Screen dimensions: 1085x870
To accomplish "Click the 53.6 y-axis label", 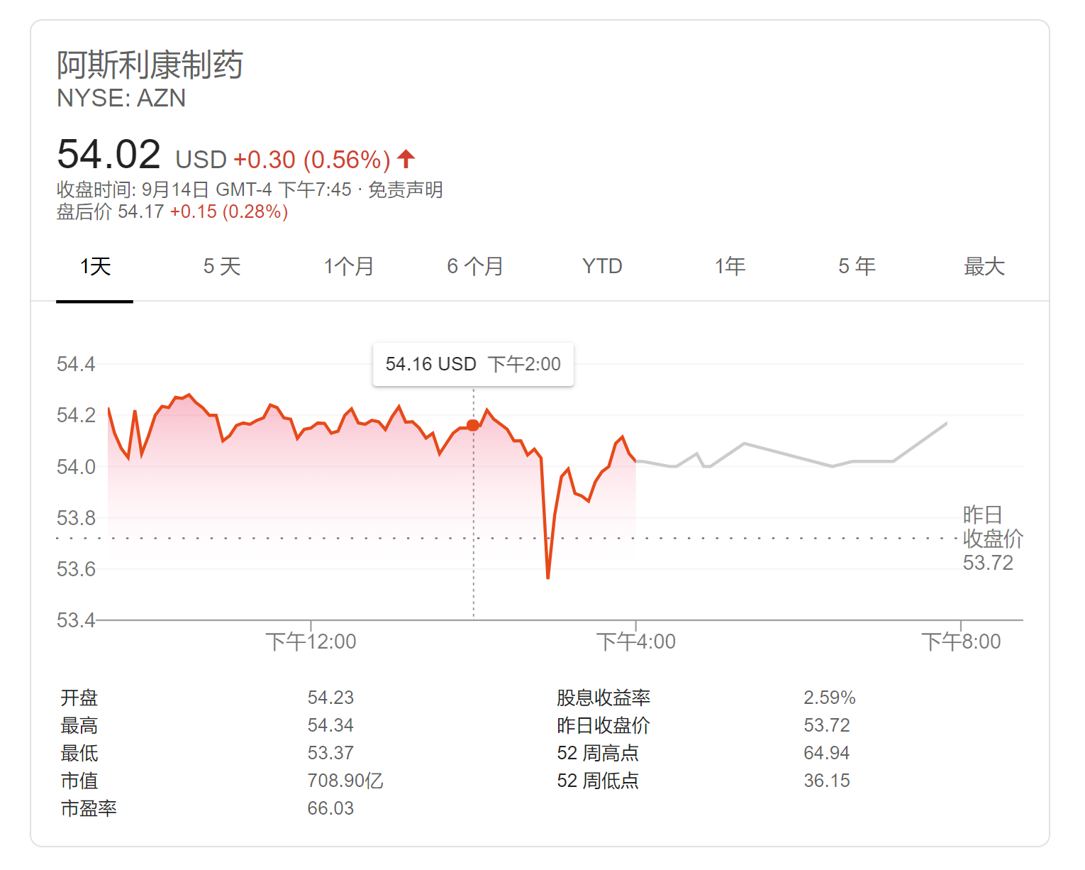I will (76, 569).
